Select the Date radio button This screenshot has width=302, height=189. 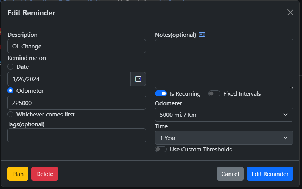click(x=10, y=67)
